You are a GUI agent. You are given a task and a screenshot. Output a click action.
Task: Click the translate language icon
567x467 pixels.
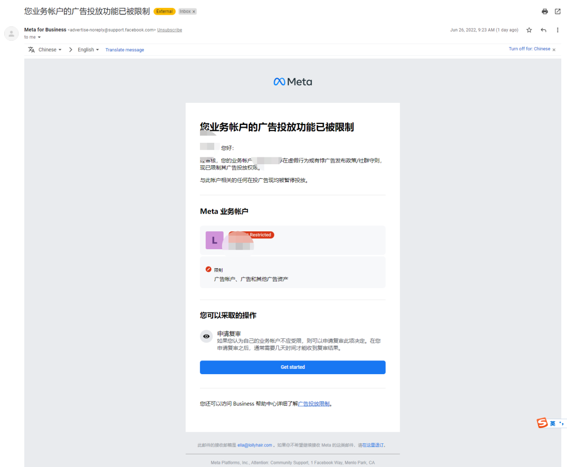pos(31,50)
